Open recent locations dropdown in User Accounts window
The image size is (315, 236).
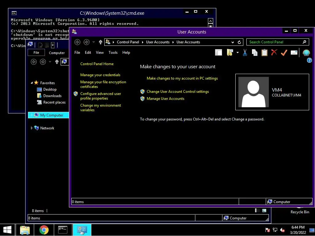pos(94,42)
